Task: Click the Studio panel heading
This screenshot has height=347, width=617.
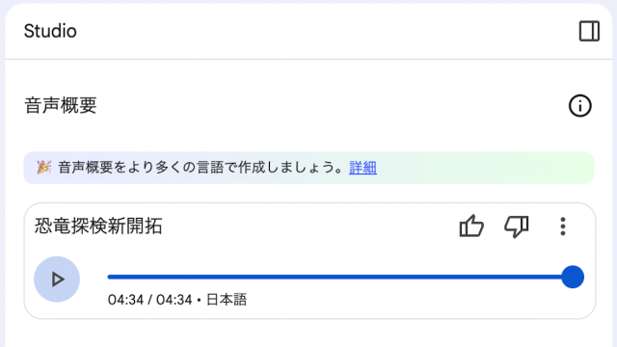Action: [x=50, y=31]
